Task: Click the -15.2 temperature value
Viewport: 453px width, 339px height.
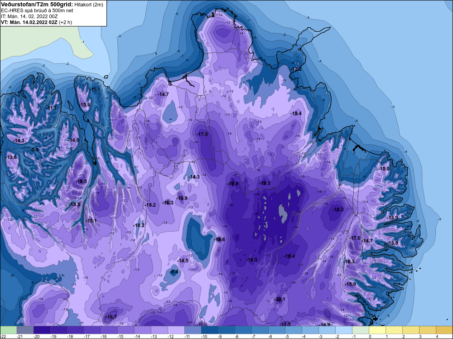Action: (x=150, y=205)
